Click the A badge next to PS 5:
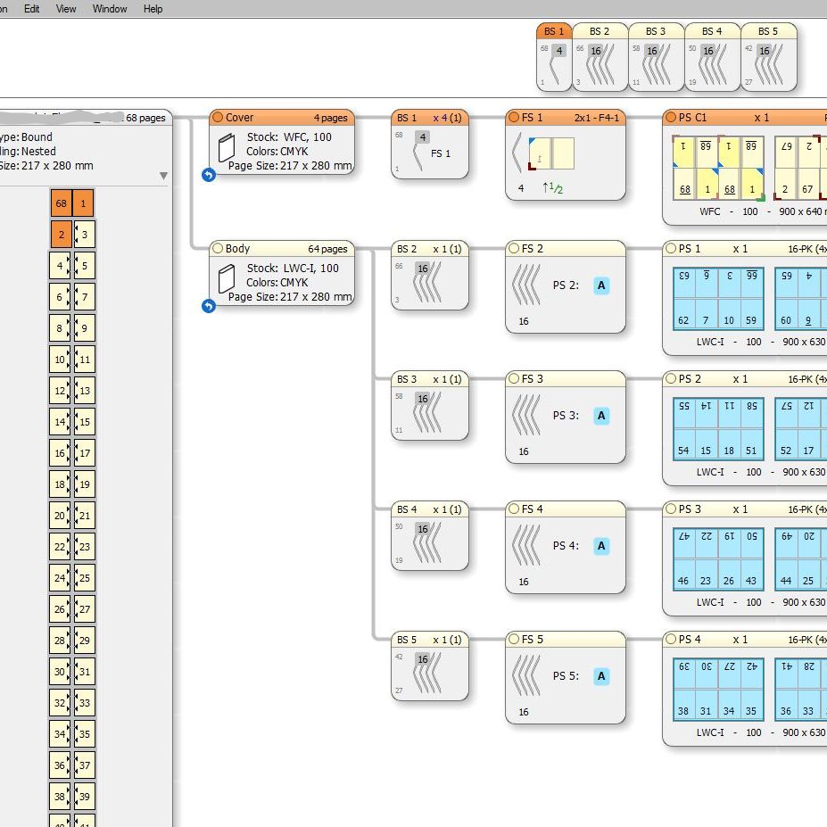 tap(601, 676)
